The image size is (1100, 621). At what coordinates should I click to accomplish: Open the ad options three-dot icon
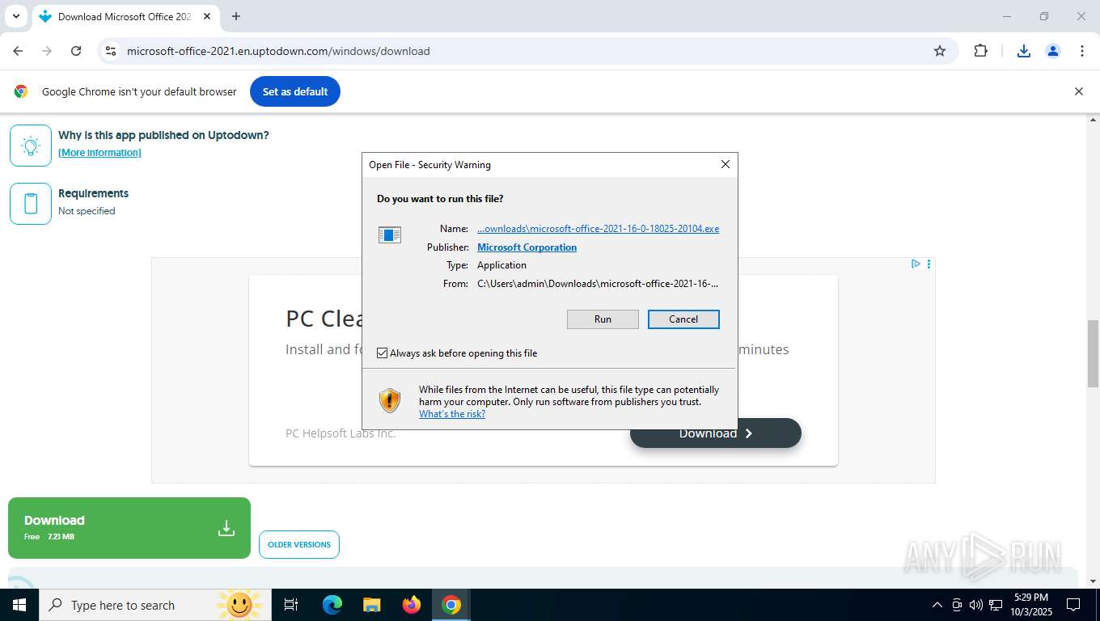point(929,264)
